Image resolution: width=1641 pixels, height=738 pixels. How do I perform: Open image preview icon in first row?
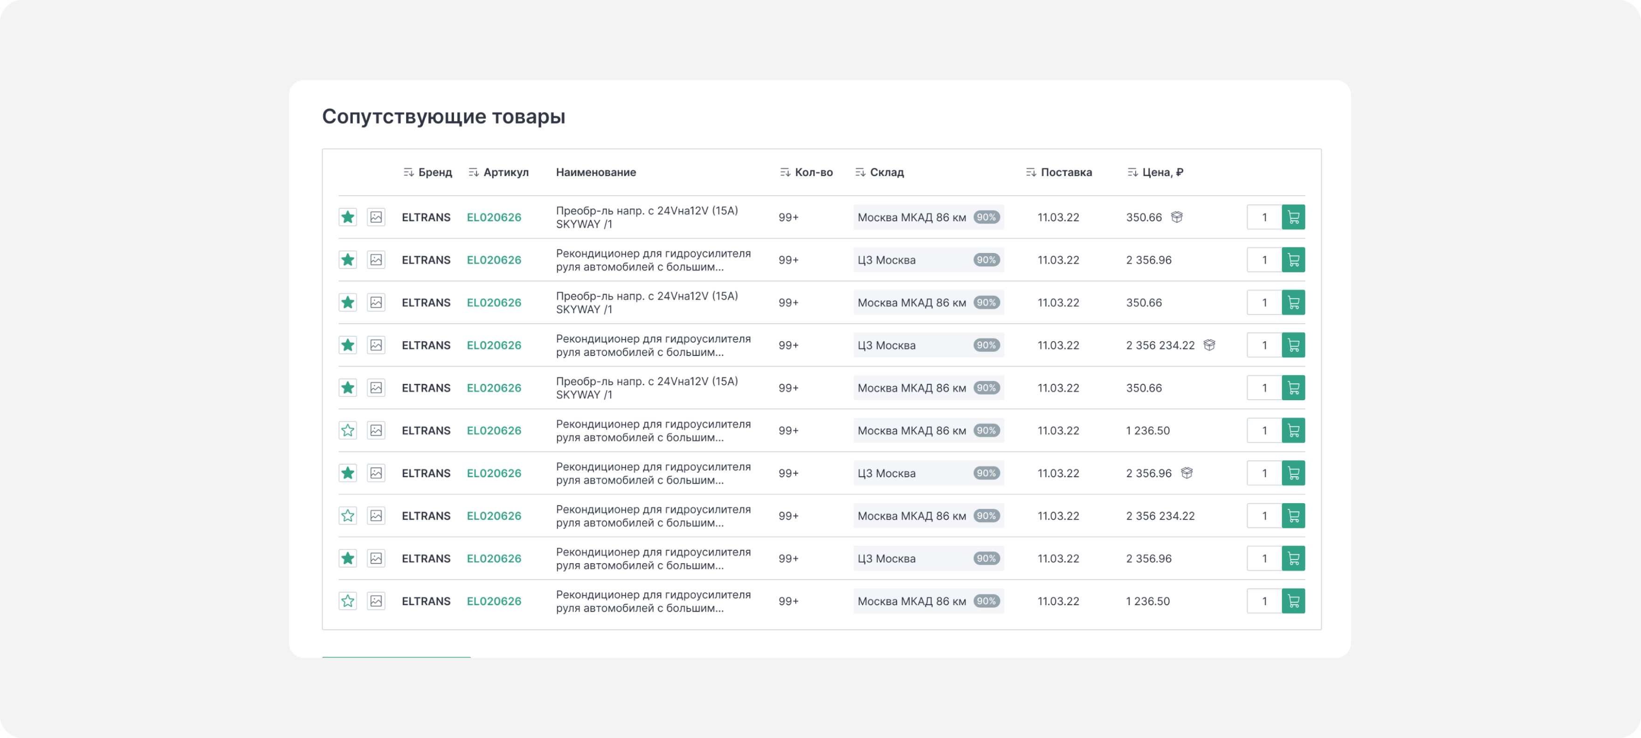pyautogui.click(x=376, y=217)
